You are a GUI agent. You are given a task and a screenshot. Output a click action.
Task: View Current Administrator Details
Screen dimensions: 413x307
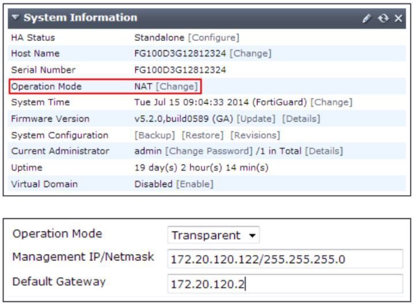click(x=324, y=151)
